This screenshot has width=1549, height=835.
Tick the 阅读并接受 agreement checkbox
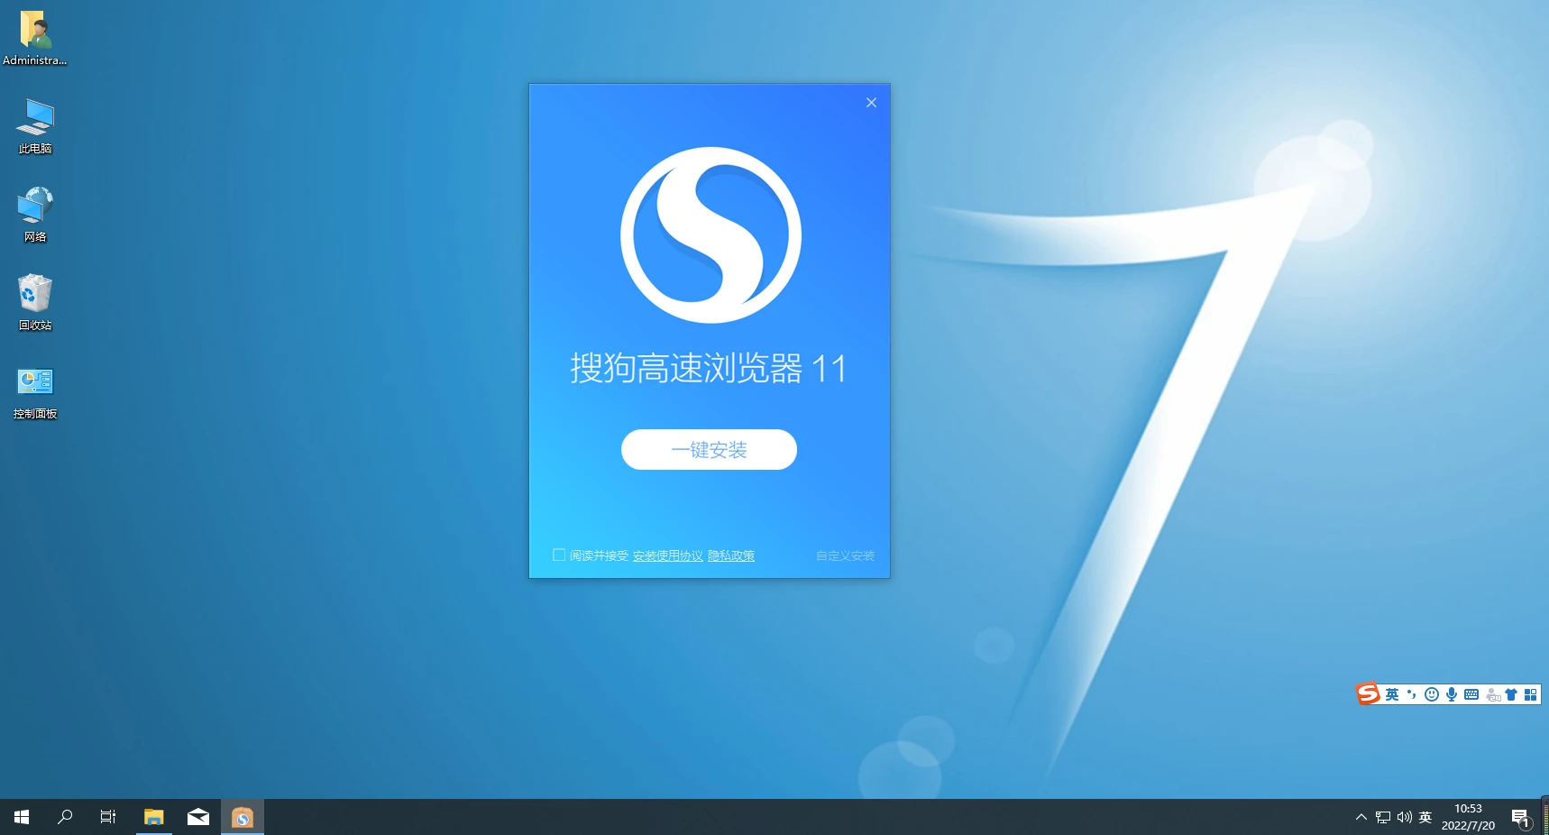click(559, 555)
